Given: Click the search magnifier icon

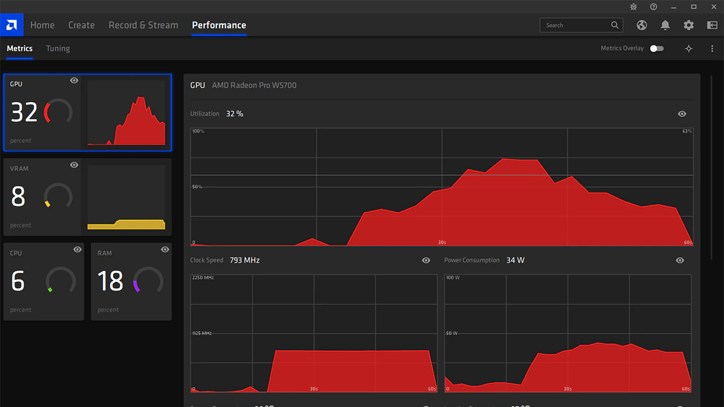Looking at the screenshot, I should 615,25.
